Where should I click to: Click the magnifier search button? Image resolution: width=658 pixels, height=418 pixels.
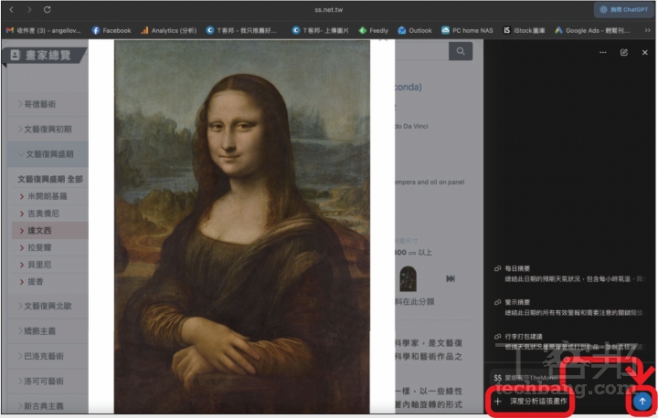click(x=461, y=51)
